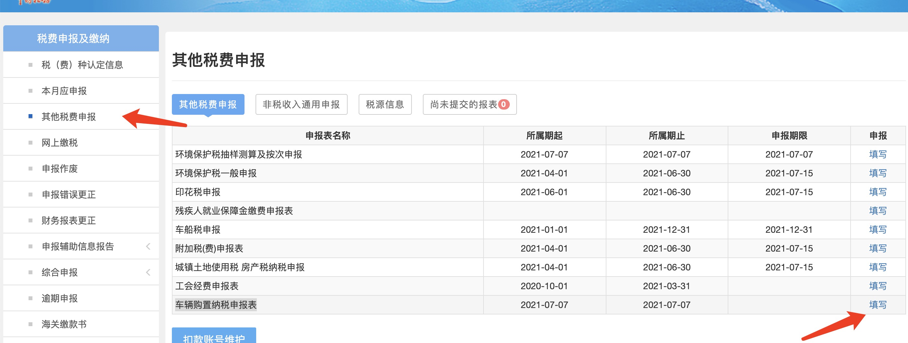908x343 pixels.
Task: Click 填写 link for 印花税申报
Action: (877, 192)
